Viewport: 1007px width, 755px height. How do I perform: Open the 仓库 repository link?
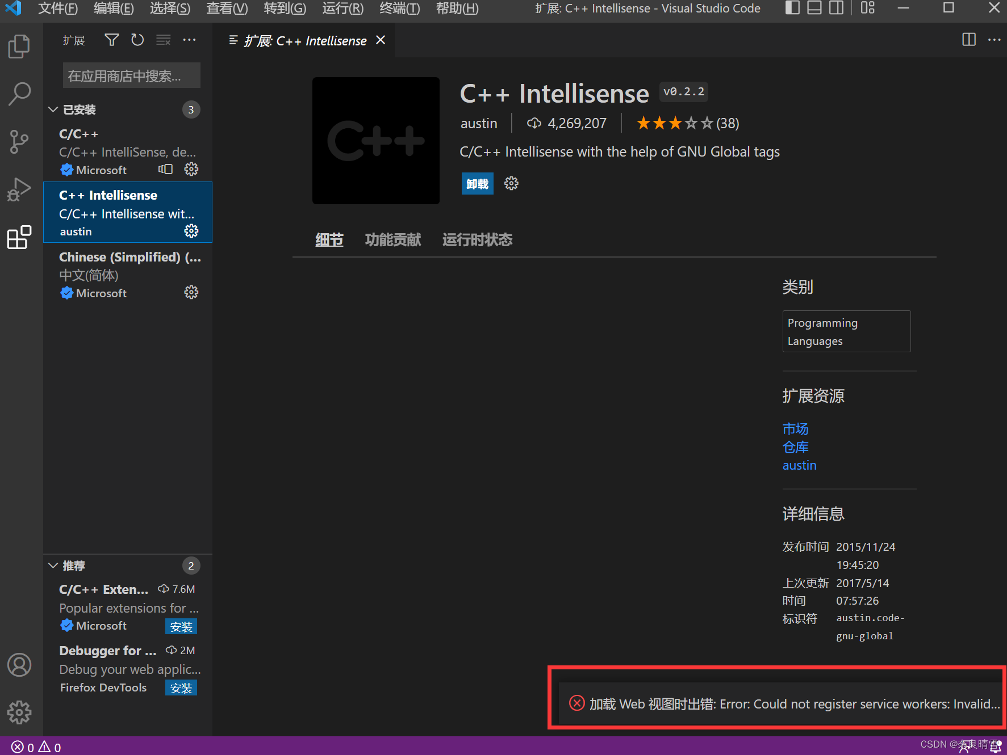pos(795,447)
